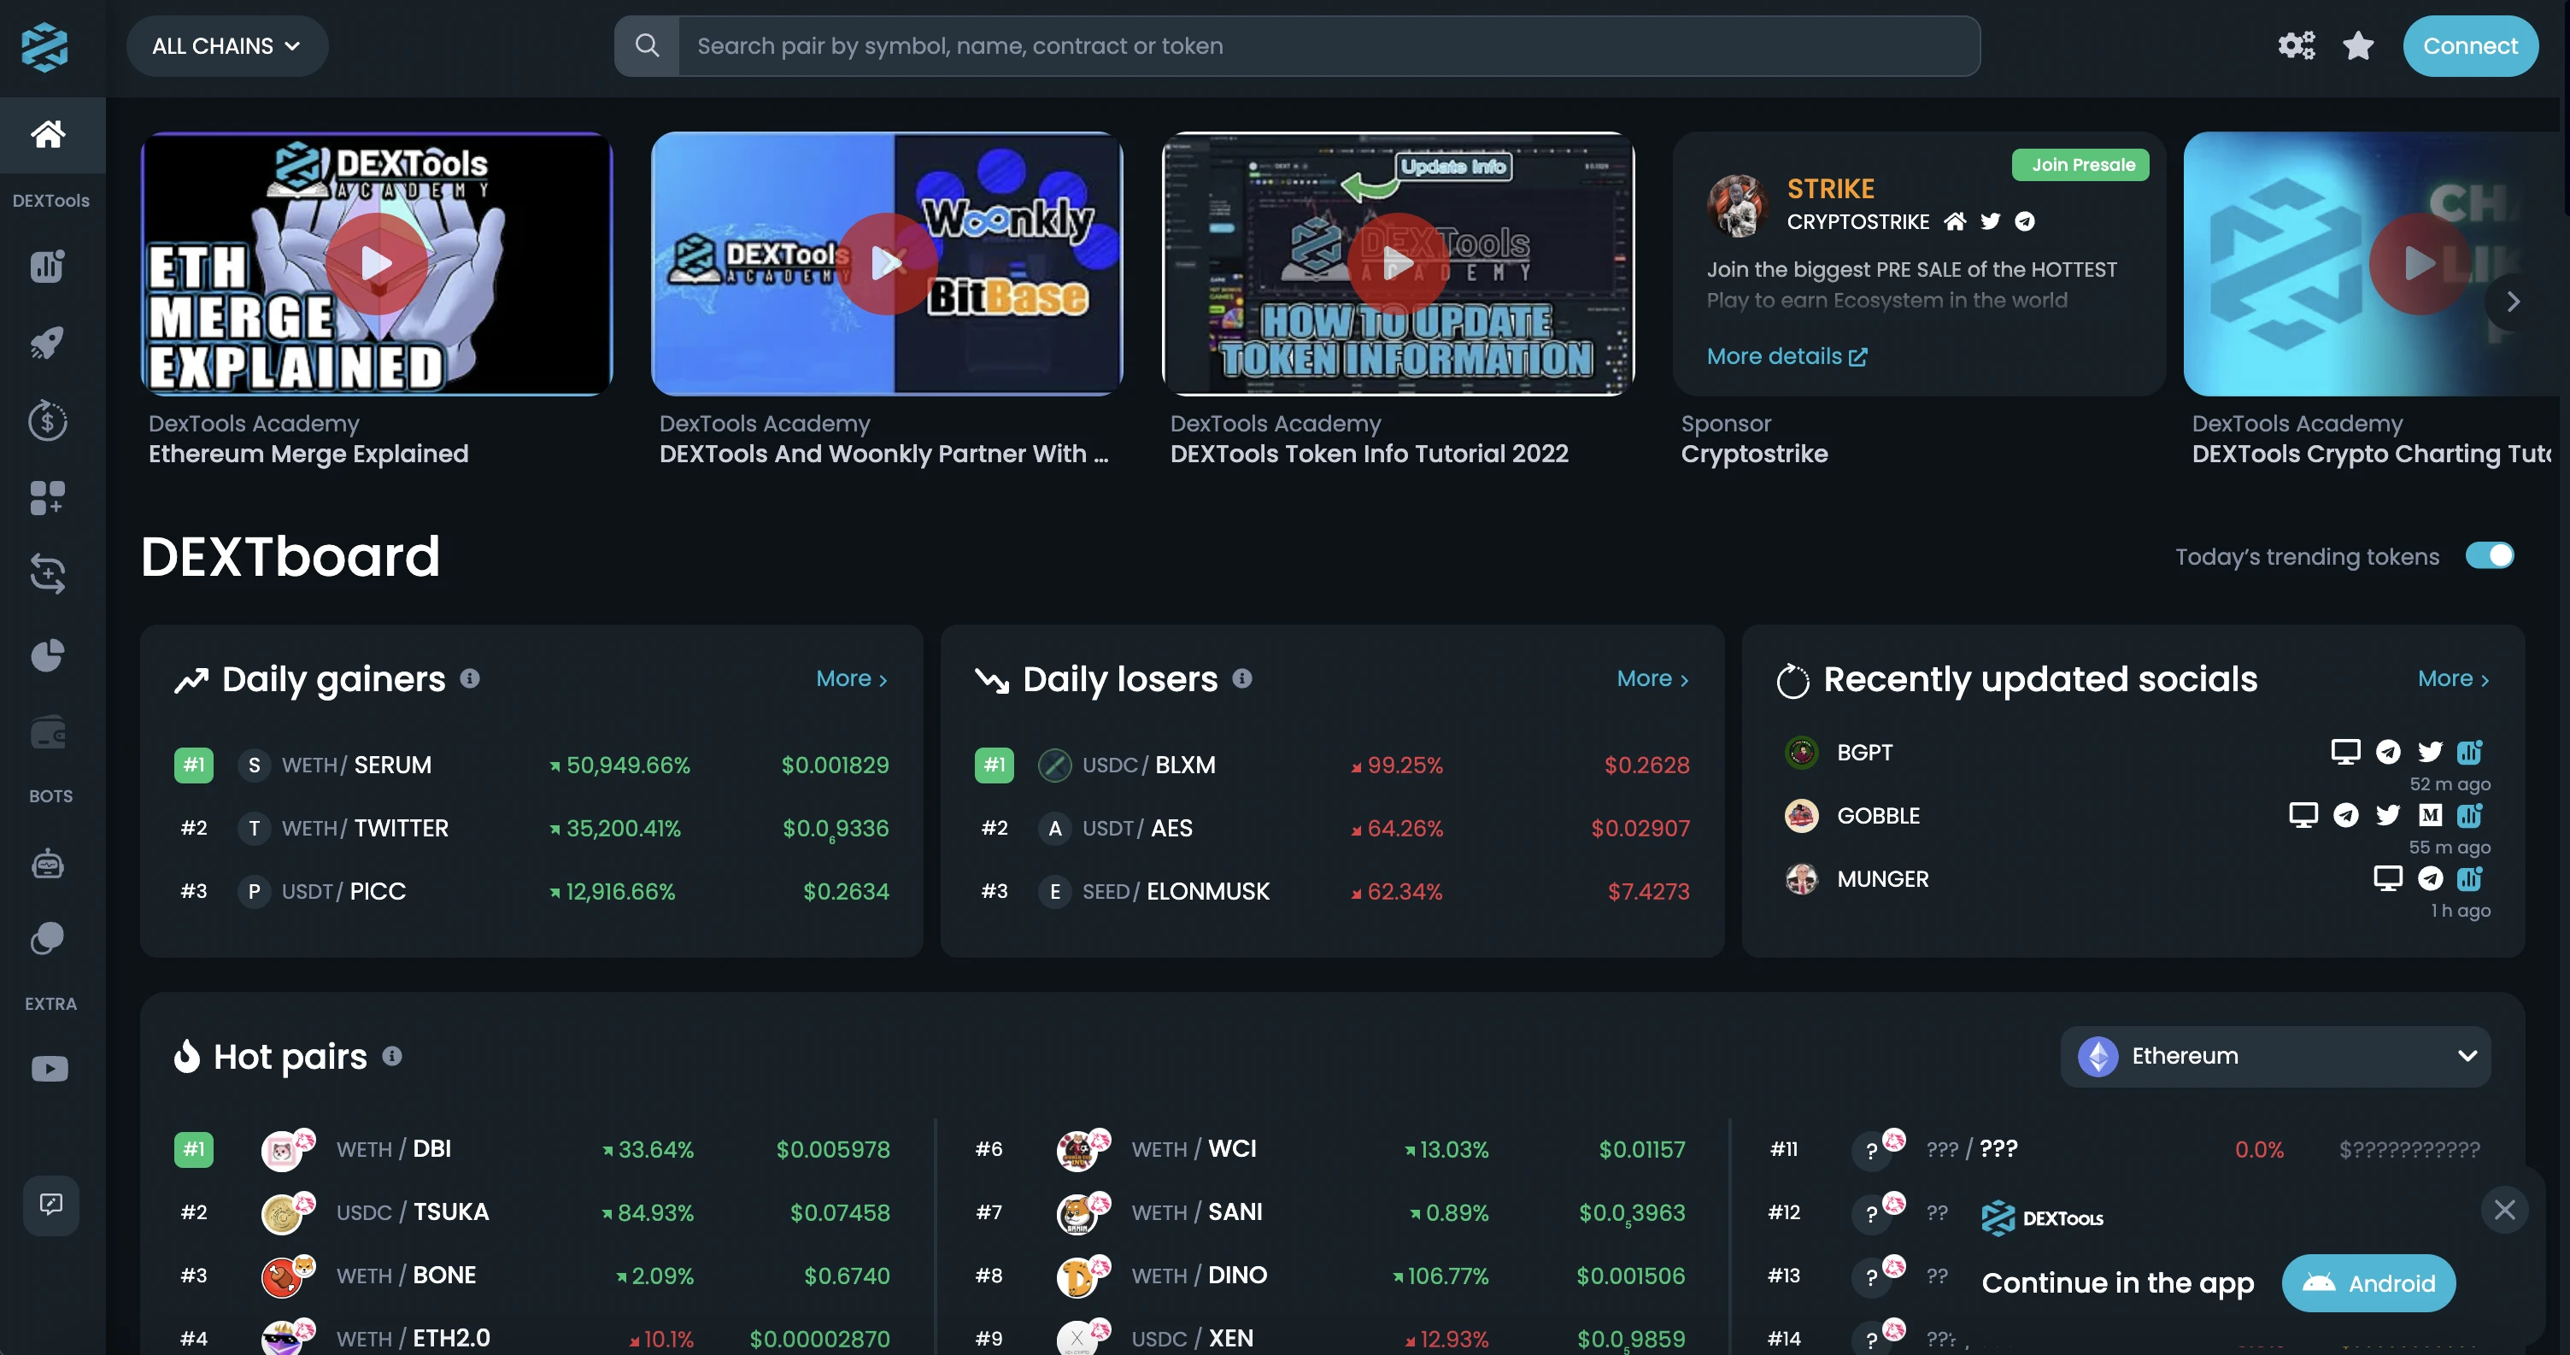Click Join Presale badge

(2083, 165)
